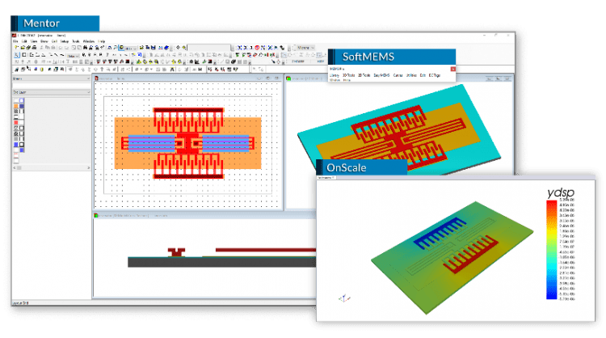606x338 pixels.
Task: Open the File menu
Action: (17, 40)
